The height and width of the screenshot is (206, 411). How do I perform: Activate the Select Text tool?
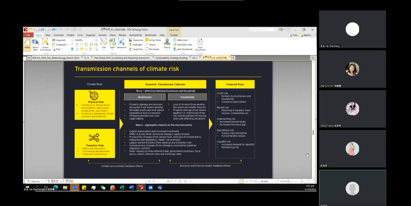(35, 44)
